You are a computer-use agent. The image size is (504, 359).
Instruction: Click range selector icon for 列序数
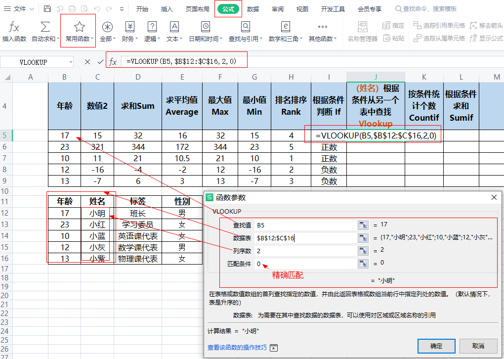coord(363,251)
